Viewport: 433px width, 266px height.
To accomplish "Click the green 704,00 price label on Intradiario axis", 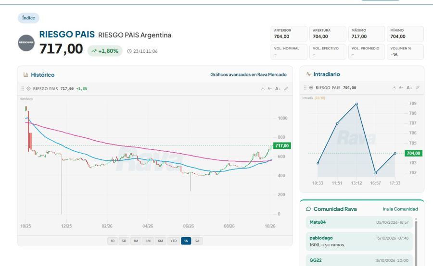I will pos(413,153).
